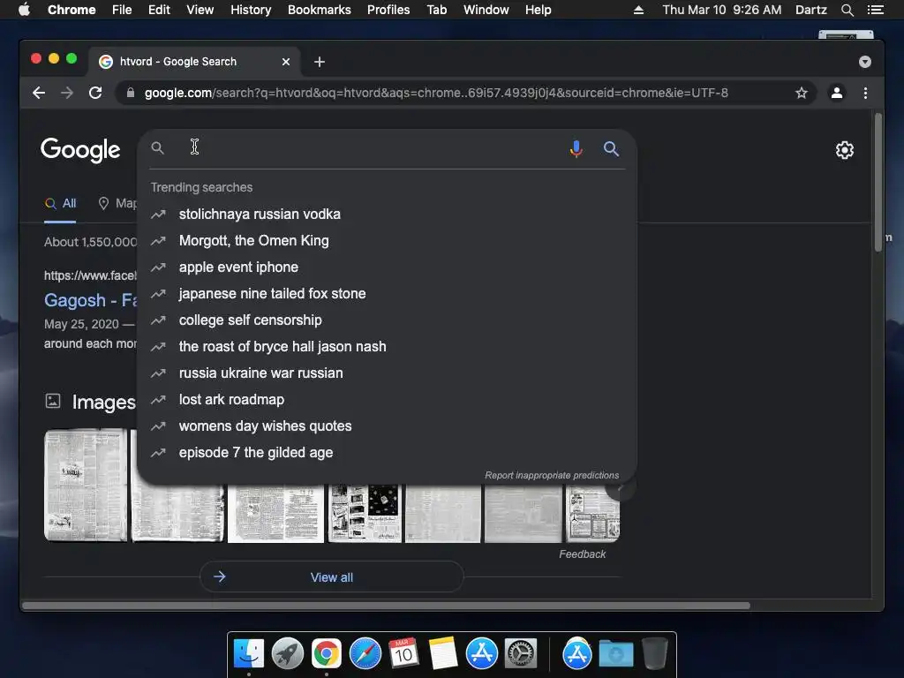Open Chrome three-dot menu
This screenshot has width=904, height=678.
(x=865, y=93)
